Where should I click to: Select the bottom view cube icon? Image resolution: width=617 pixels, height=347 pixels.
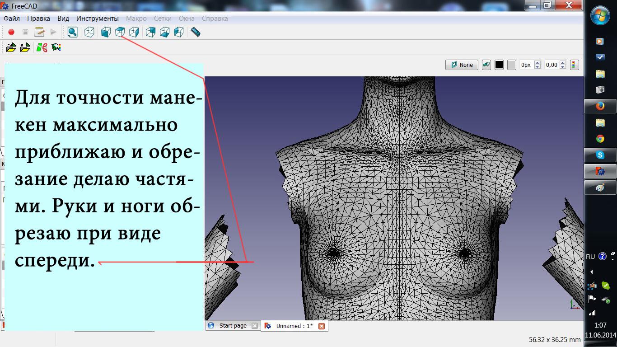(165, 32)
